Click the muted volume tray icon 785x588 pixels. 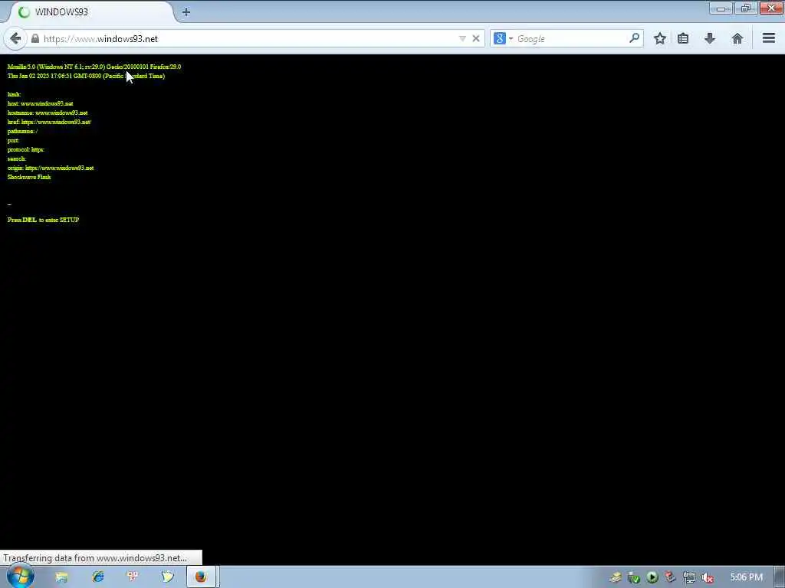[x=707, y=577]
